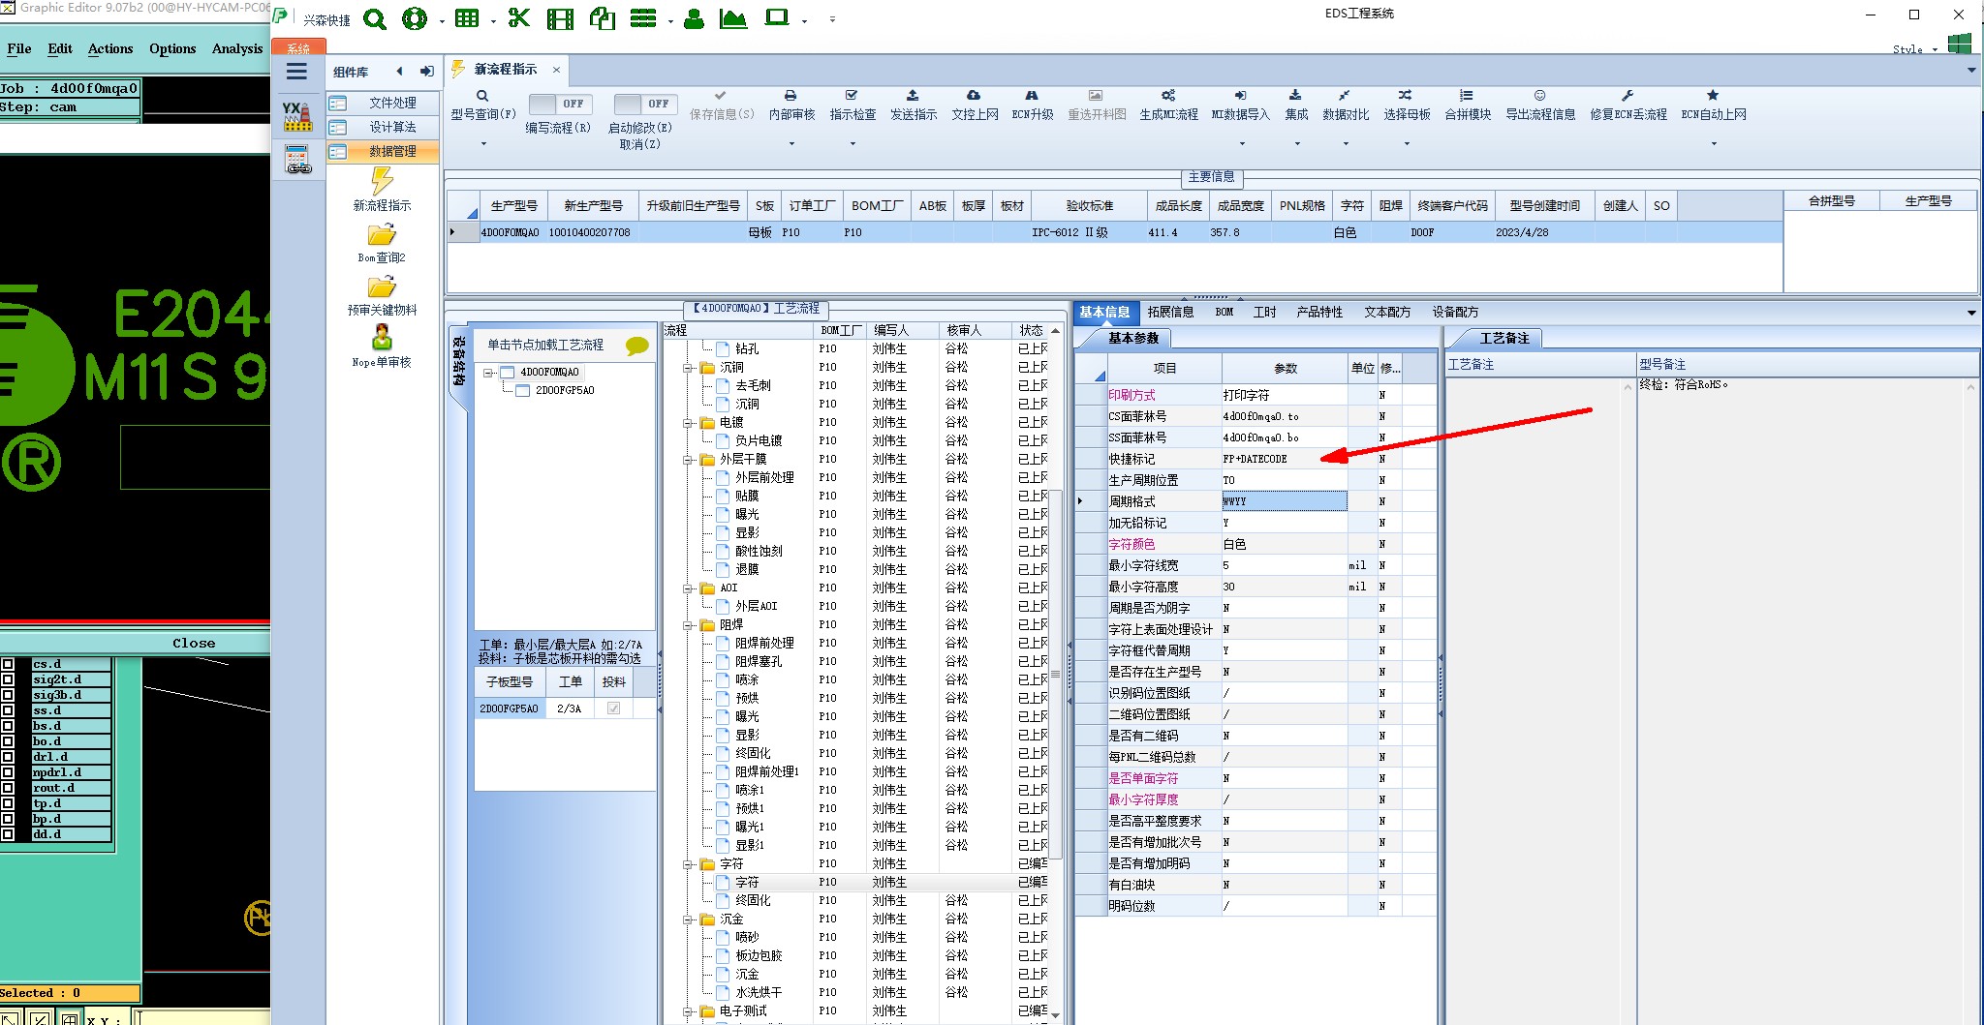The width and height of the screenshot is (1984, 1025).
Task: Tick the rout.d layer checkbox
Action: (x=9, y=788)
